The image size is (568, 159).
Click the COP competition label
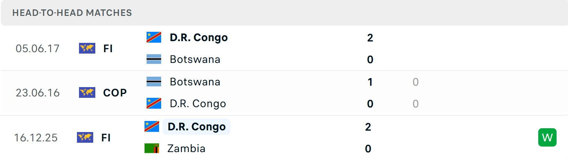(115, 93)
